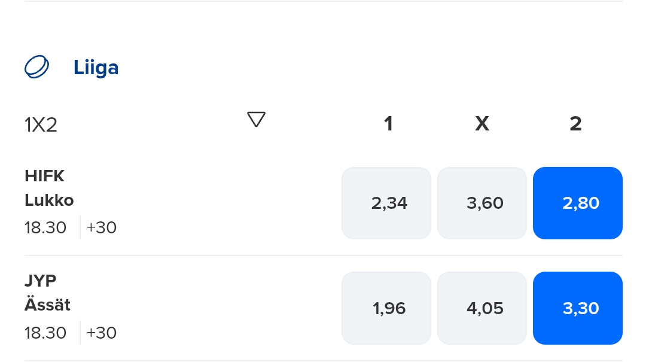Click the column header labeled 1
The height and width of the screenshot is (362, 646).
[388, 124]
